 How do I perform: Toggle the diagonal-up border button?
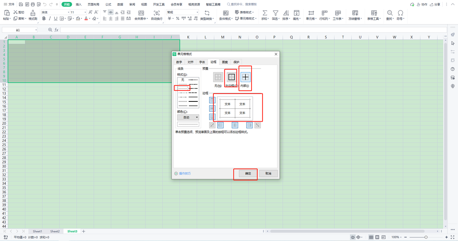tap(212, 125)
